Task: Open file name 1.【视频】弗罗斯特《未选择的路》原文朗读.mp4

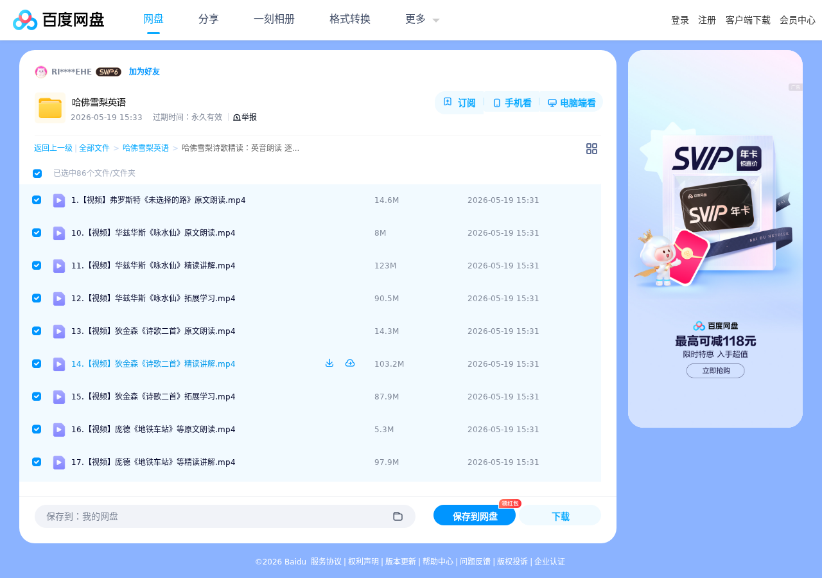Action: 159,200
